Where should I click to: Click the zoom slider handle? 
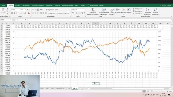click(x=161, y=91)
